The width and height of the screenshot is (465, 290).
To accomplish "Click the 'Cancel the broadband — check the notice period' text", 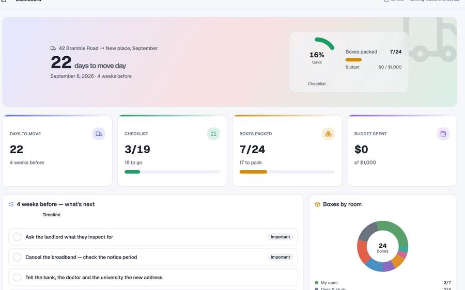I will coord(81,257).
